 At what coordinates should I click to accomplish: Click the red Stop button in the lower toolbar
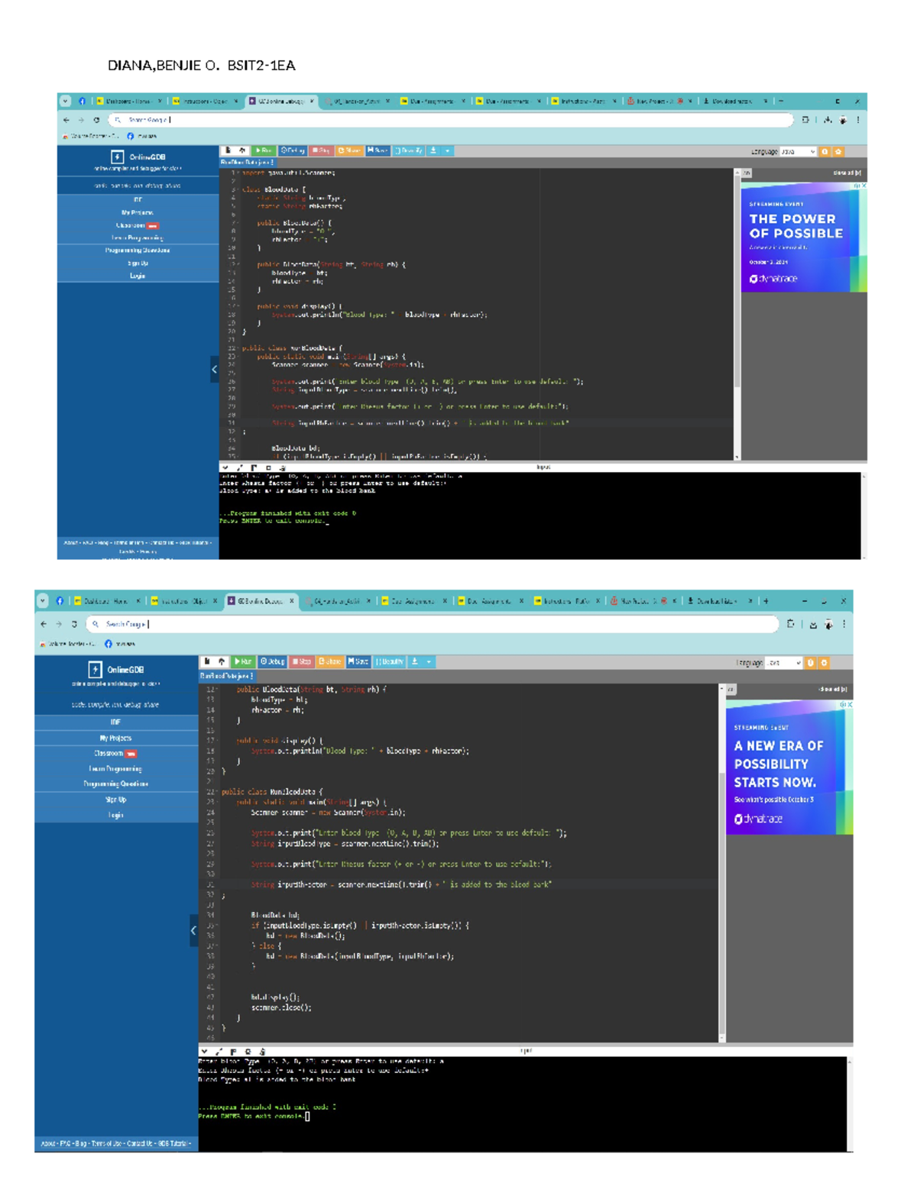tap(301, 661)
